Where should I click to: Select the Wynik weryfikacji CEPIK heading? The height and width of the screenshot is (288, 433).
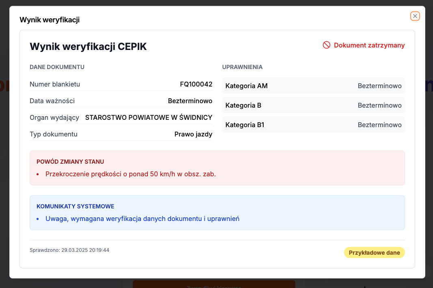pyautogui.click(x=88, y=47)
